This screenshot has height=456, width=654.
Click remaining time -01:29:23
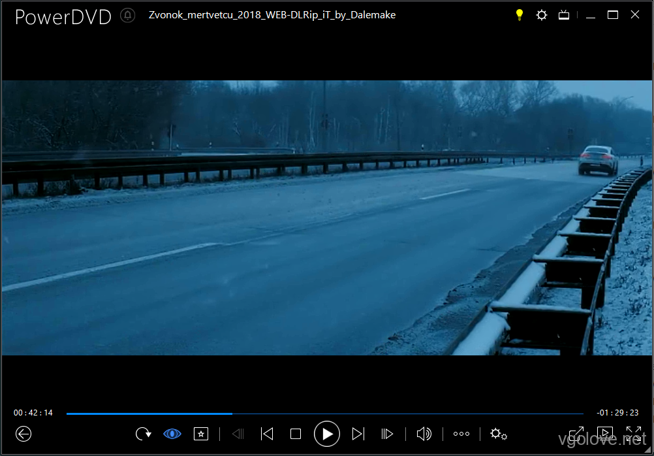617,413
